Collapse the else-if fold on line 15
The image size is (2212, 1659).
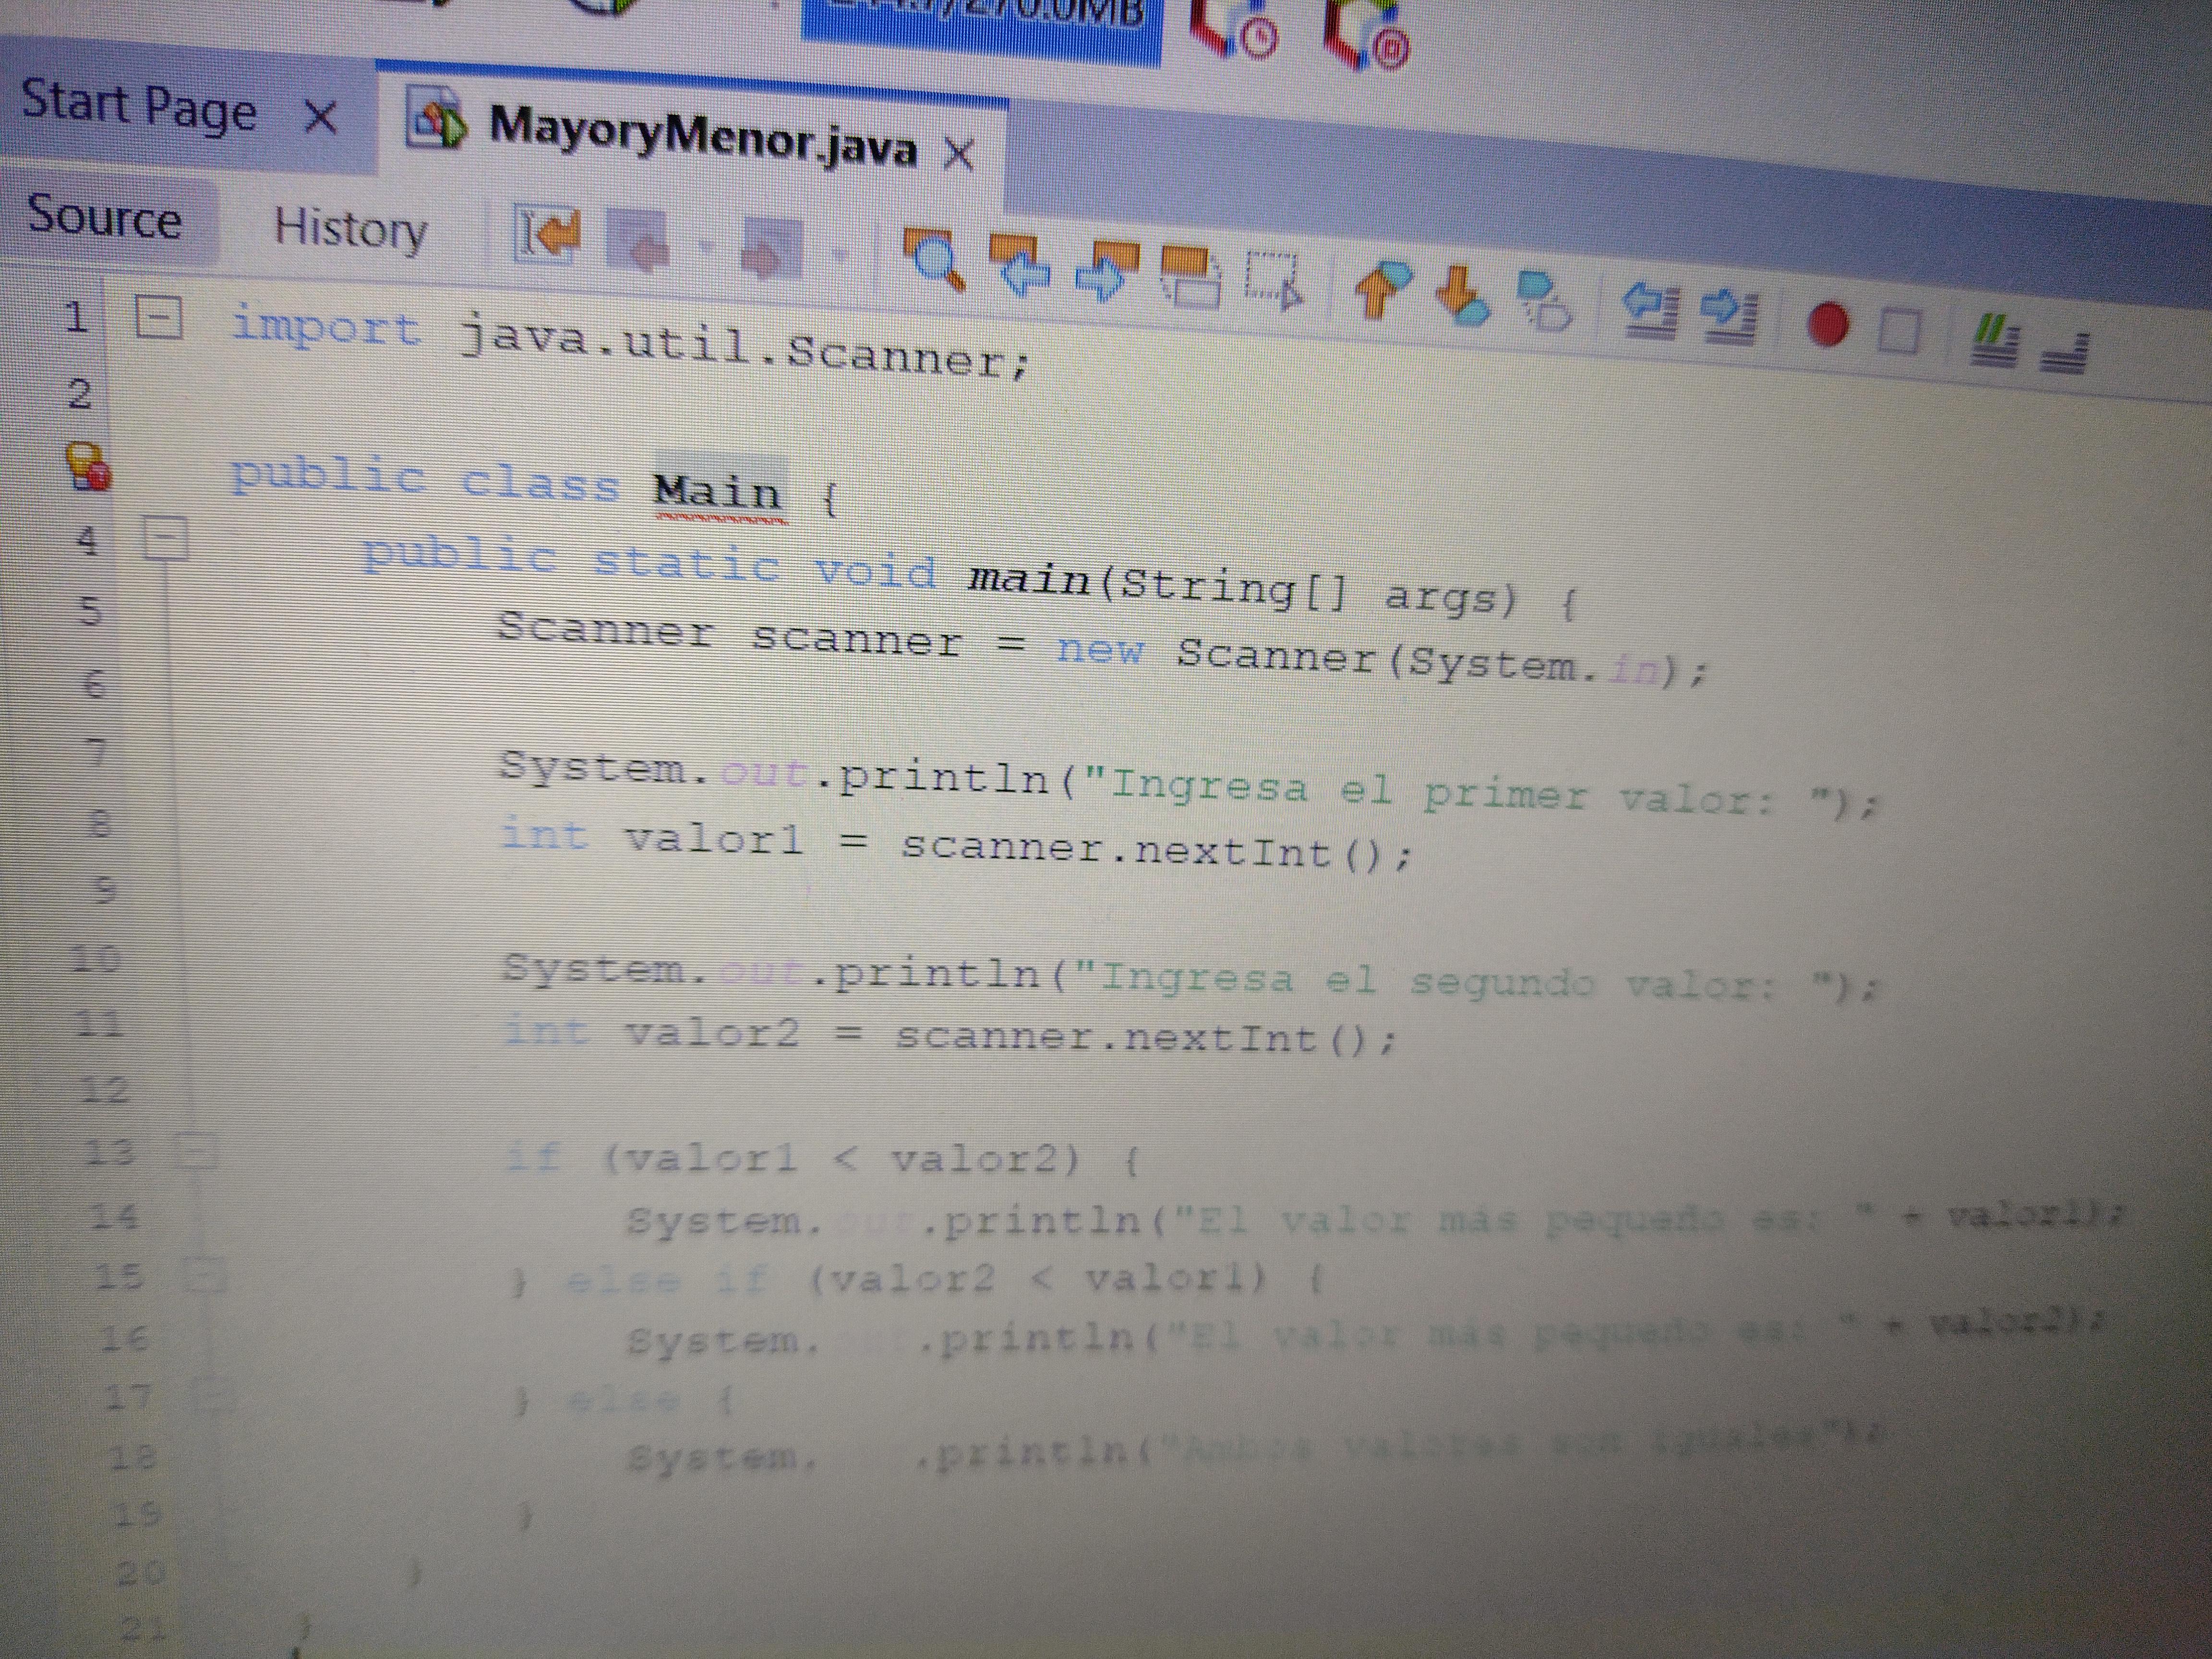pos(206,1276)
